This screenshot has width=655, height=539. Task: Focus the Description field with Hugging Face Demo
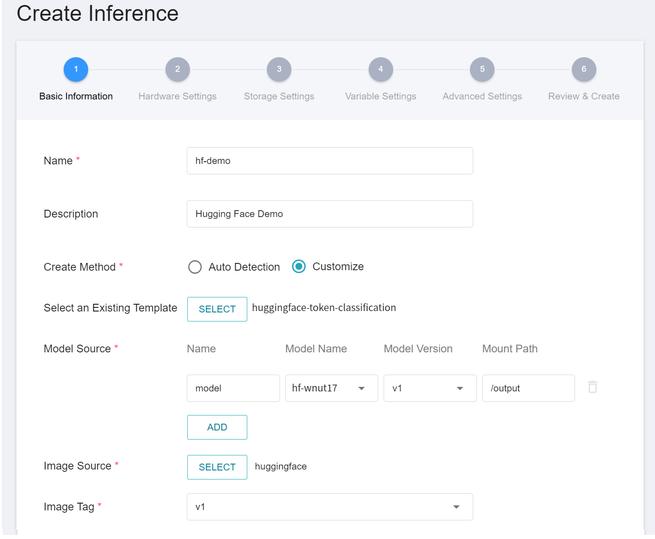pos(330,214)
